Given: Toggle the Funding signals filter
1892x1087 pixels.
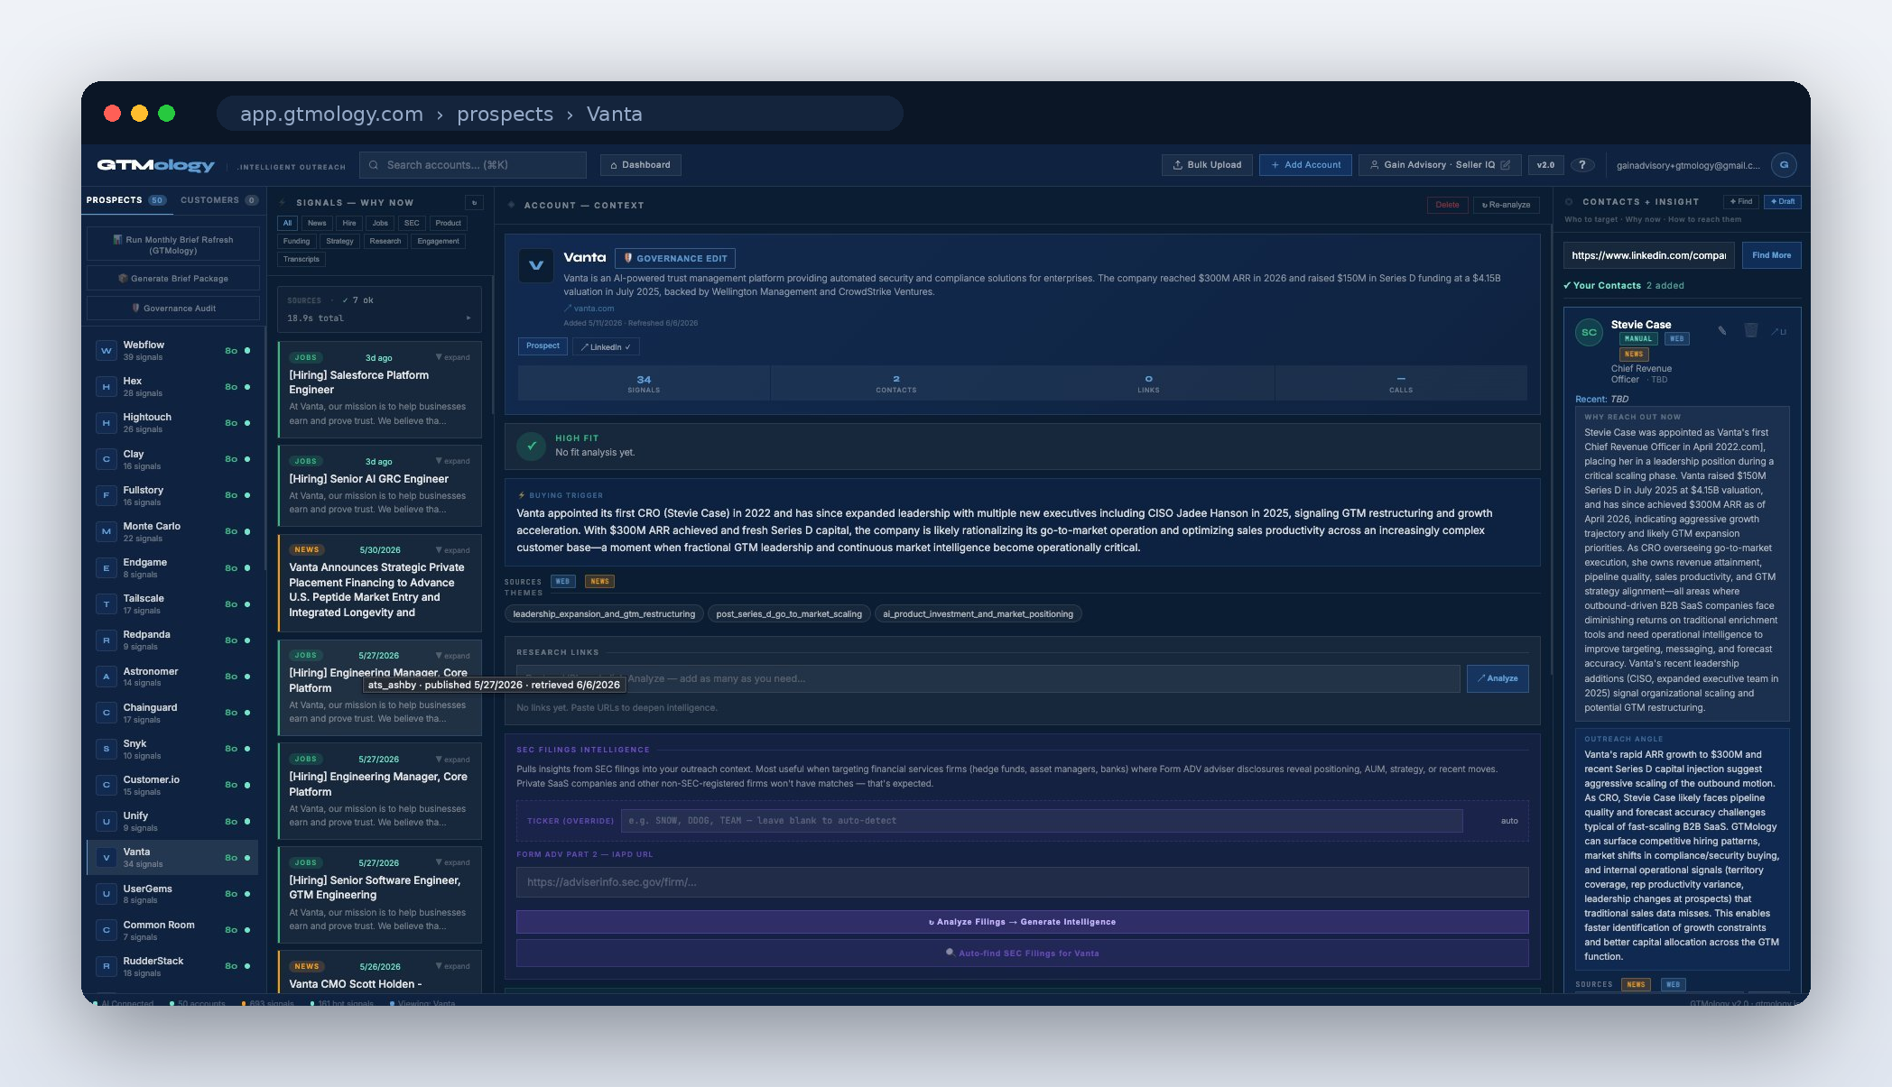Looking at the screenshot, I should 296,241.
